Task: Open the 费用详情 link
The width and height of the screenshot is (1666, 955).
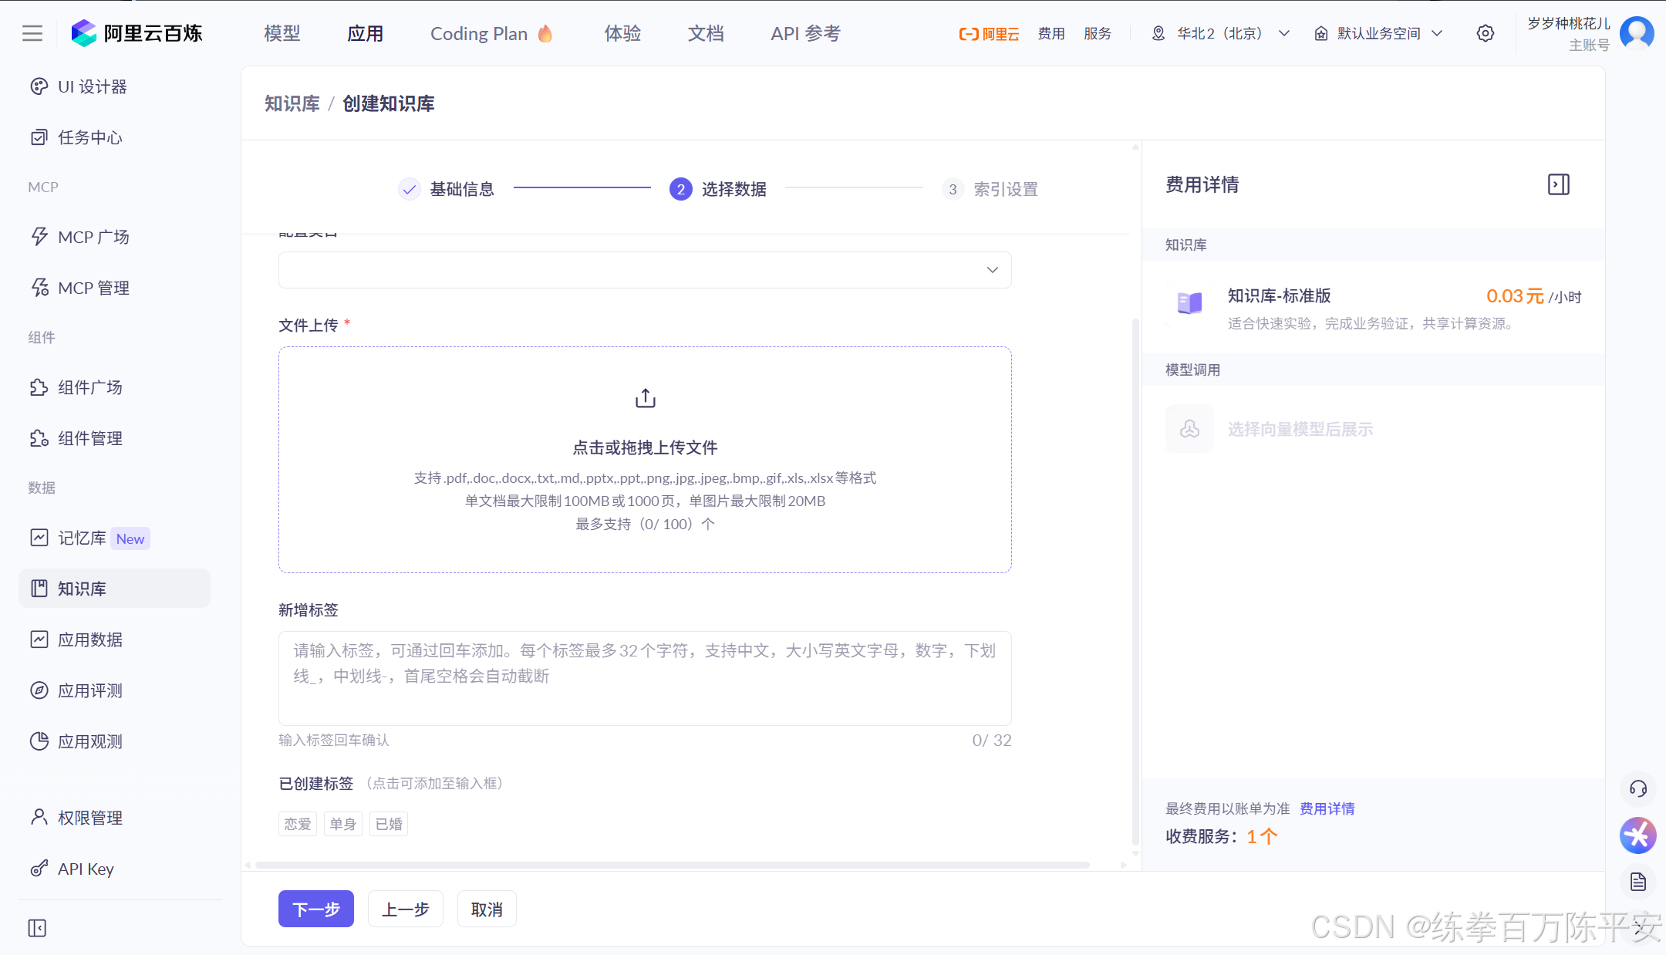Action: tap(1327, 808)
